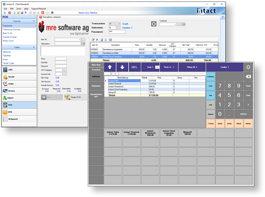Click the Need to Sync Webshop link

pos(88,13)
